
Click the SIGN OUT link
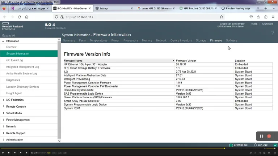click(268, 24)
